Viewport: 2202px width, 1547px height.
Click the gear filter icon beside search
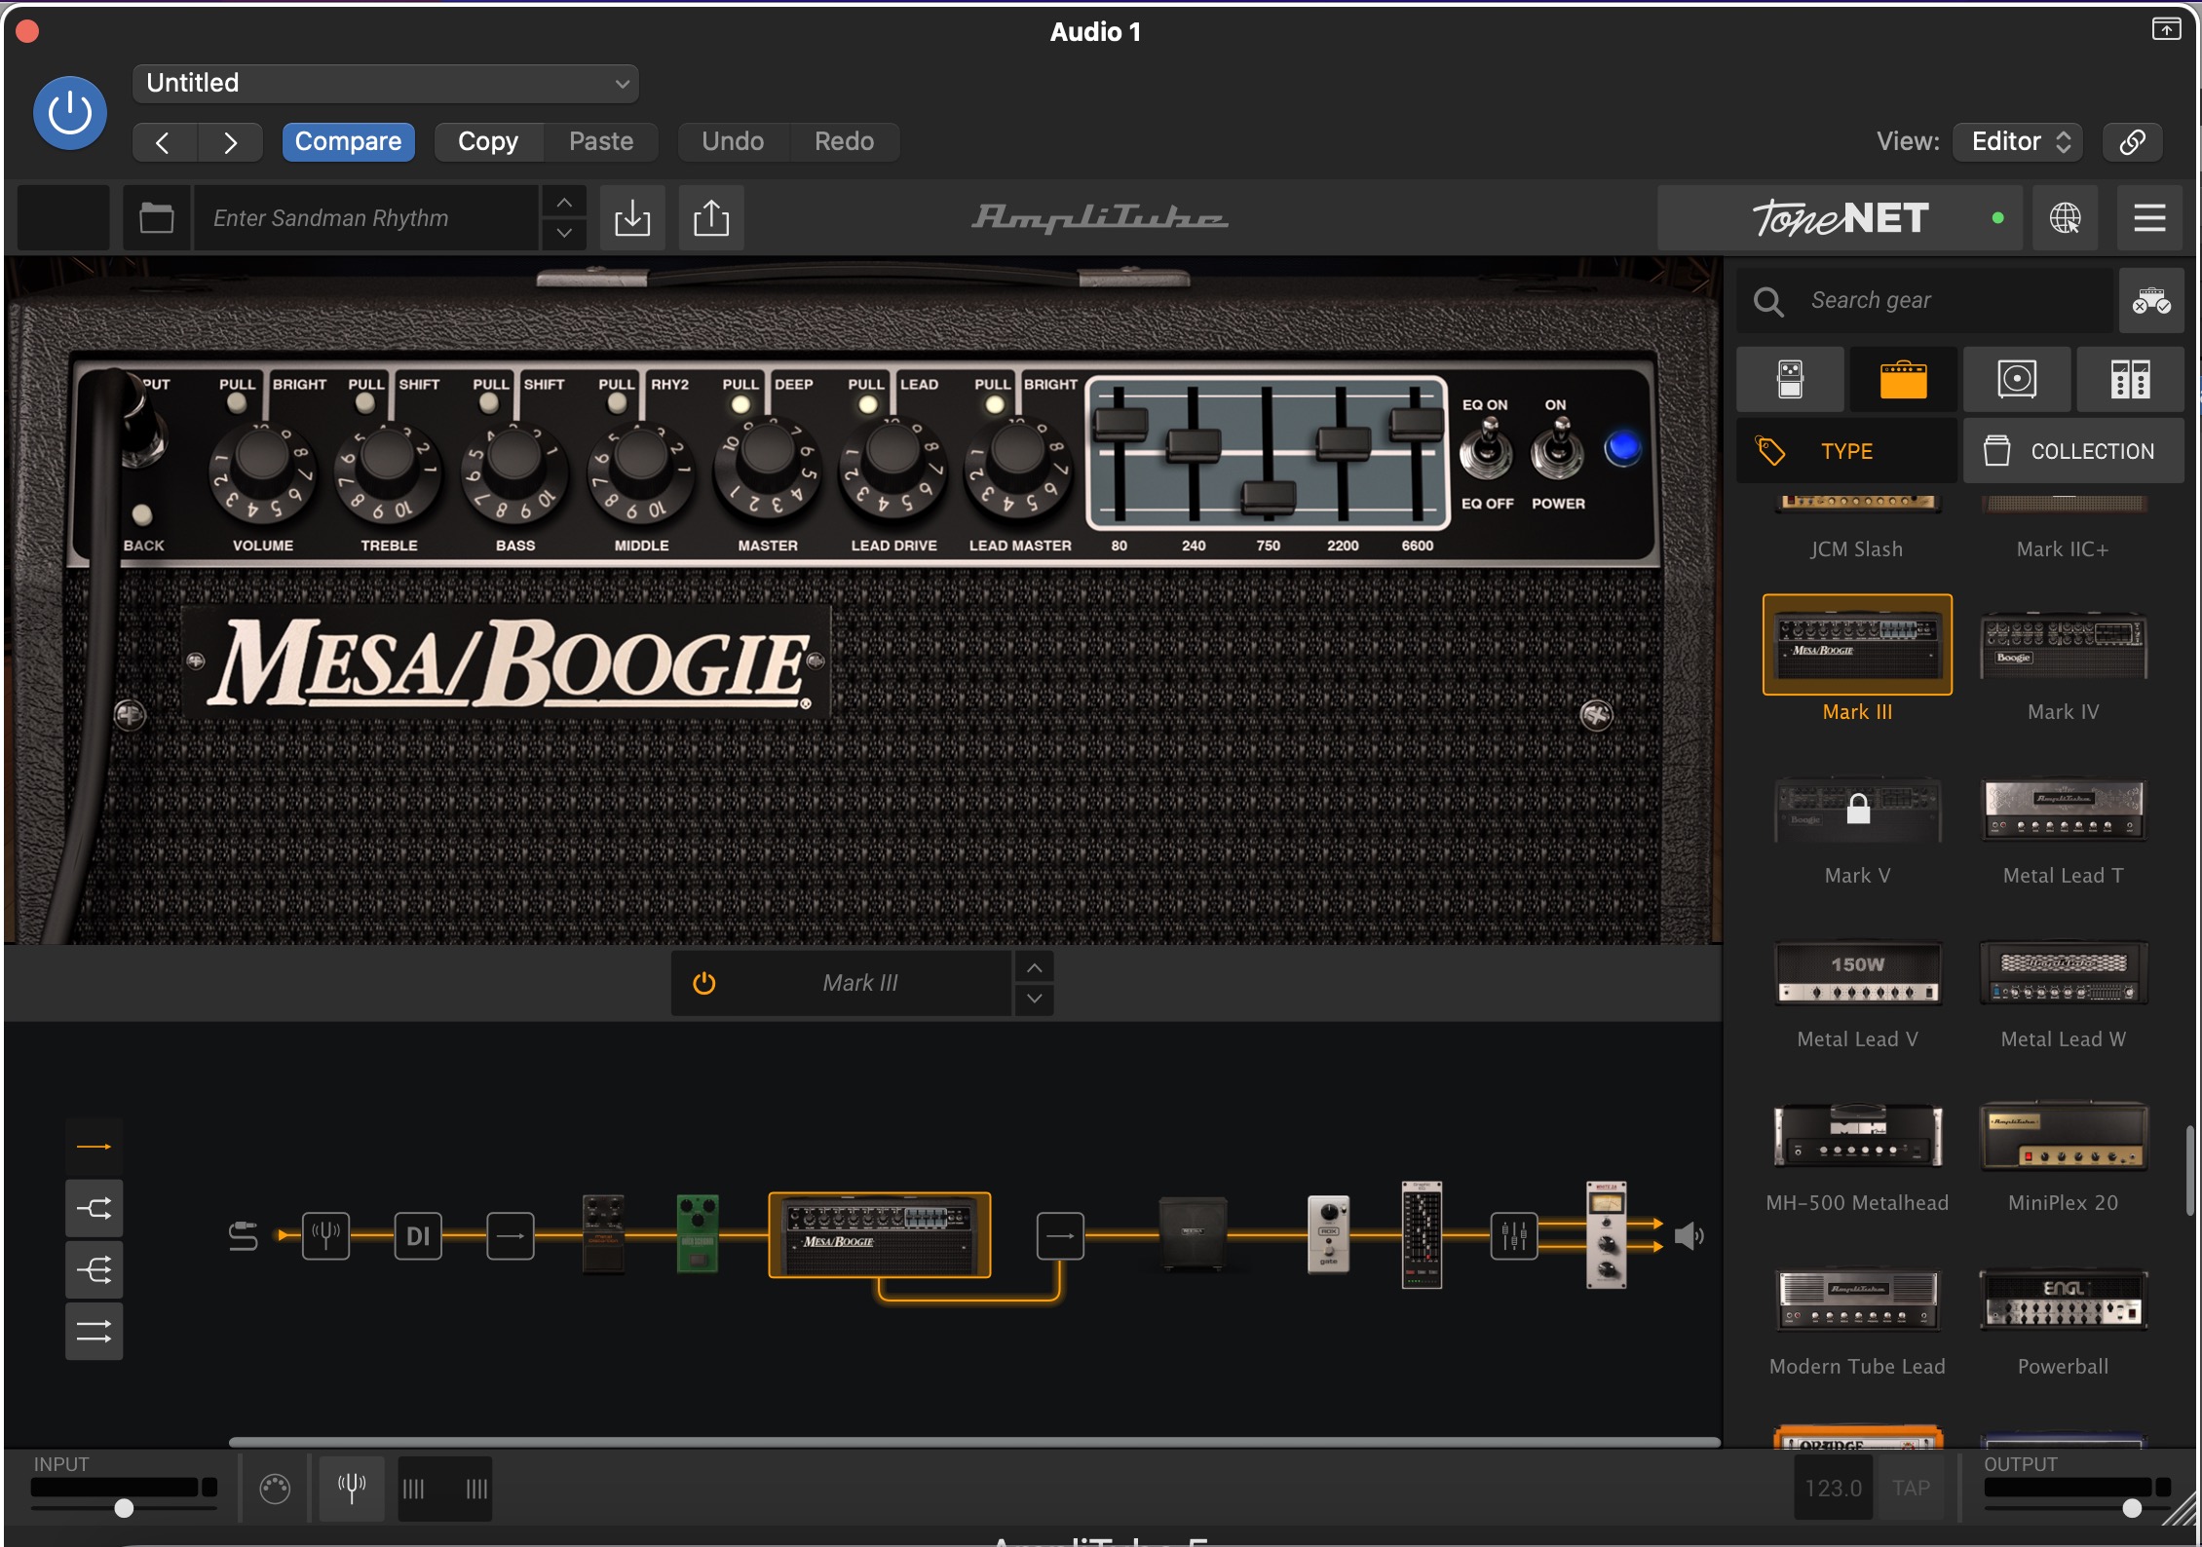[2151, 301]
